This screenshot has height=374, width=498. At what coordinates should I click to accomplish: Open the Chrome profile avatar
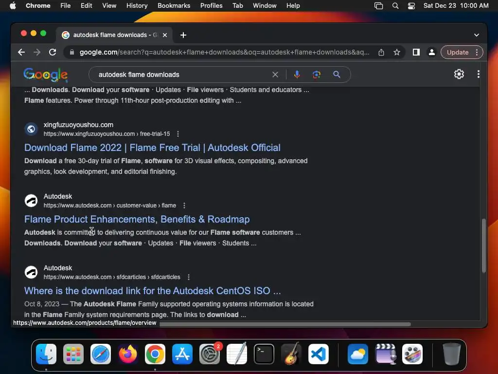tap(432, 52)
